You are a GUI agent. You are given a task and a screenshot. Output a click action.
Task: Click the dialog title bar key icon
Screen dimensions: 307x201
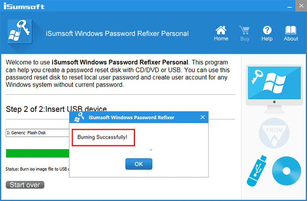coord(79,117)
